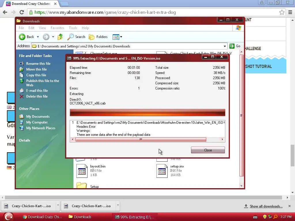
Task: Close the 7-Zip extraction dialog button
Action: tap(208, 150)
